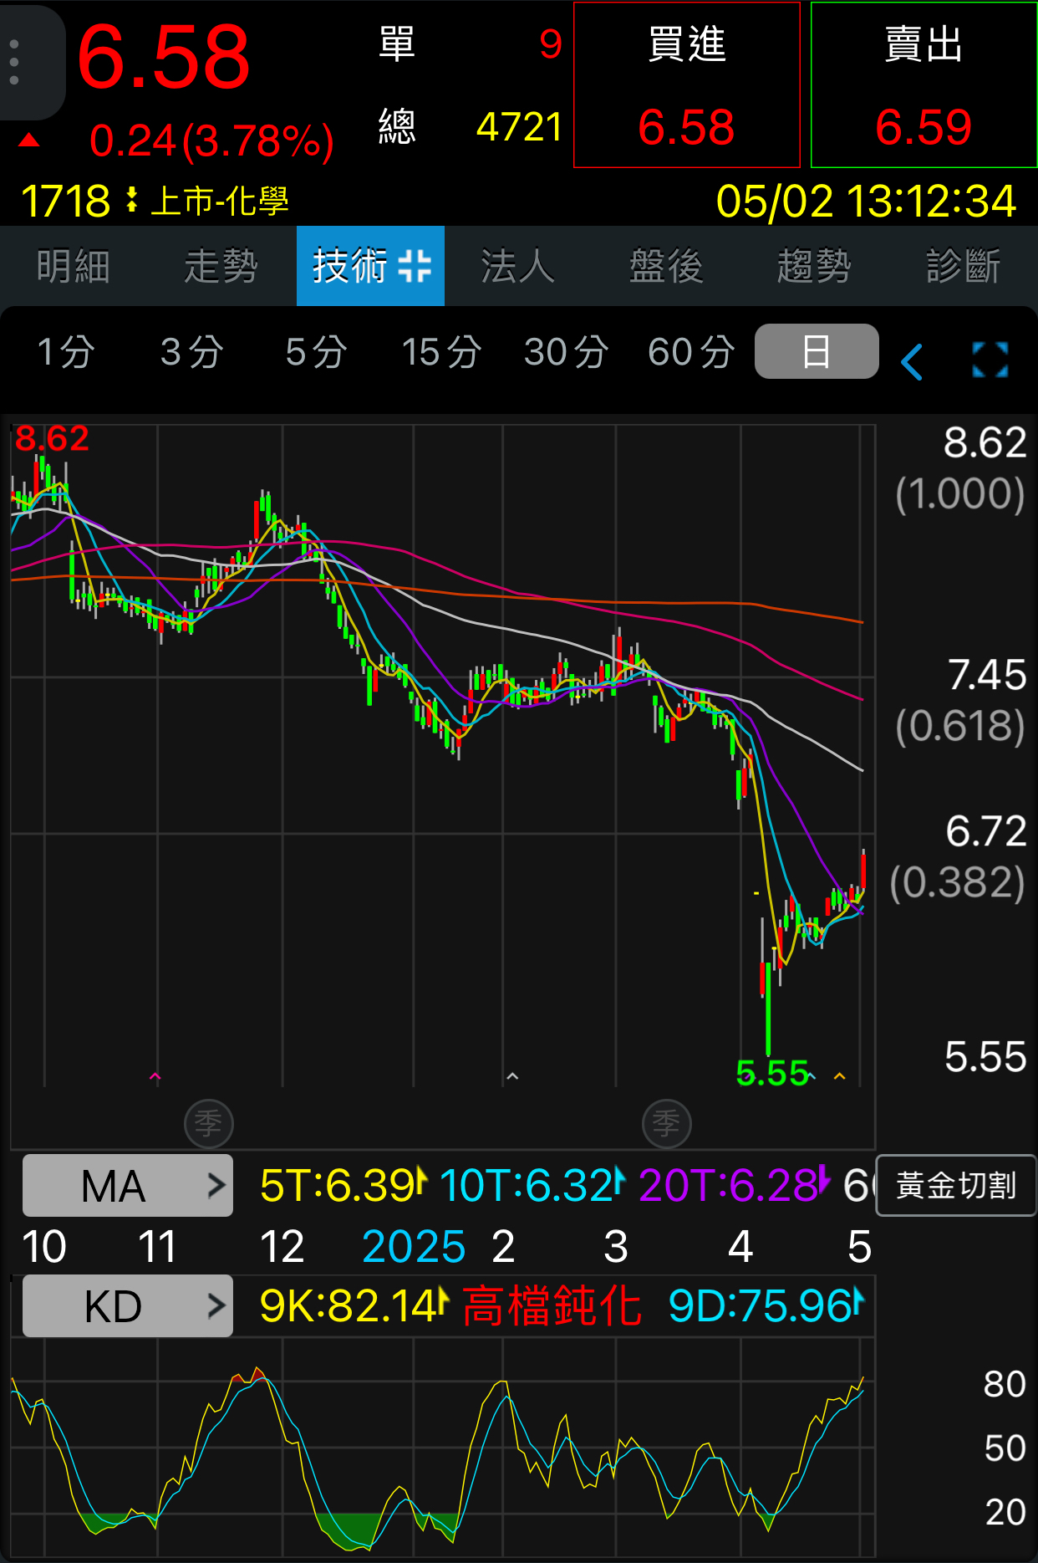Switch to the 明細 tab
The height and width of the screenshot is (1563, 1038).
[x=74, y=267]
